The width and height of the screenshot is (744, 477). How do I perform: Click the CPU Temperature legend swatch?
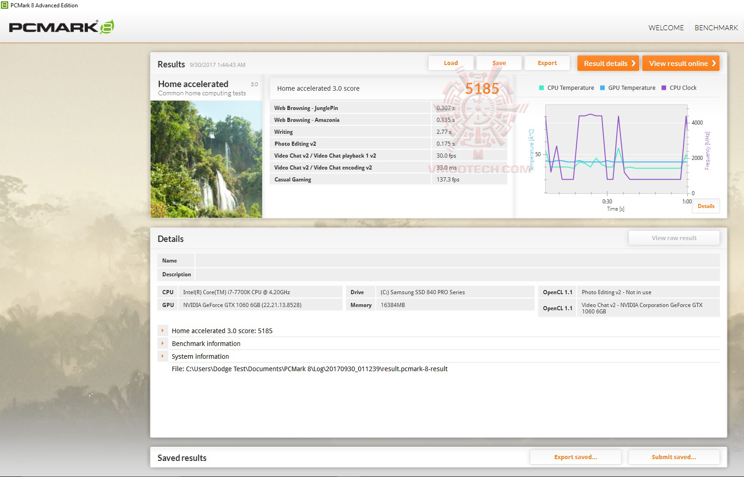click(x=542, y=88)
